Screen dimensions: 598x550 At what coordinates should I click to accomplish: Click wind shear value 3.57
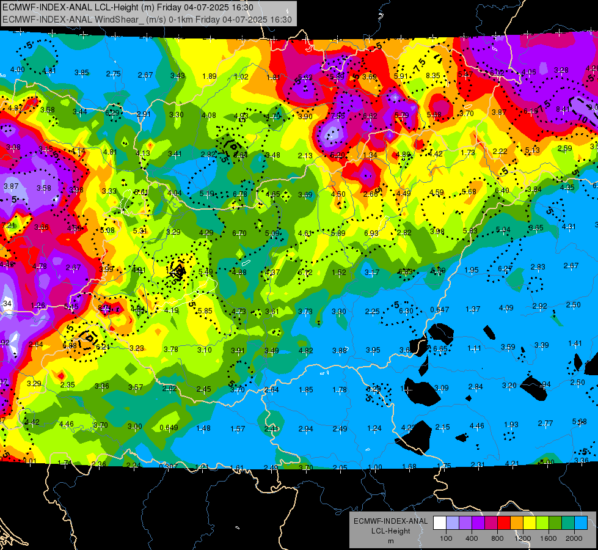pyautogui.click(x=136, y=387)
